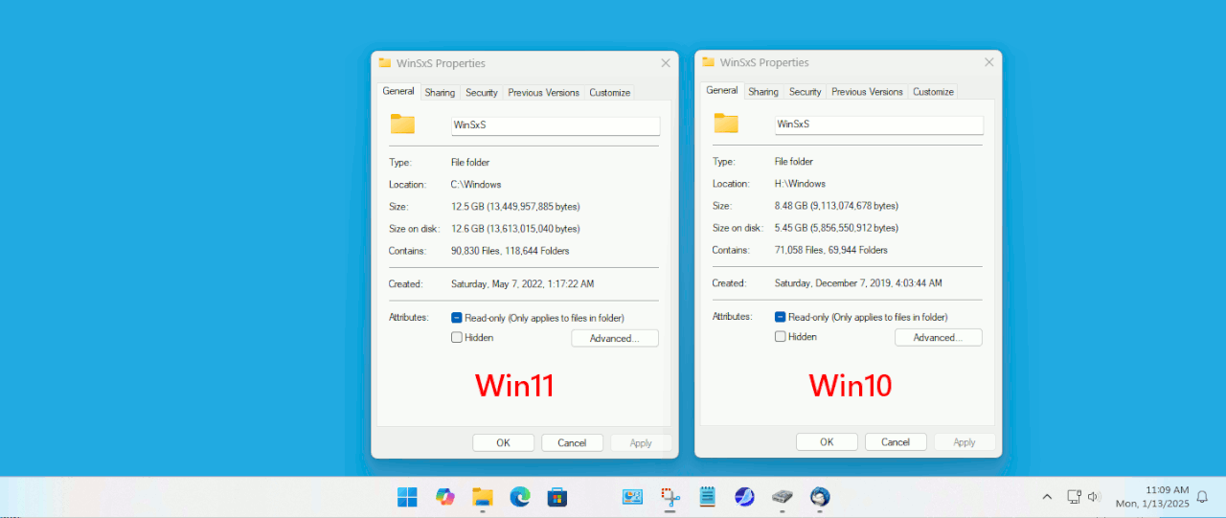Click Cancel in the H:\Windows dialog
Screen dimensions: 1226x518
pyautogui.click(x=896, y=441)
